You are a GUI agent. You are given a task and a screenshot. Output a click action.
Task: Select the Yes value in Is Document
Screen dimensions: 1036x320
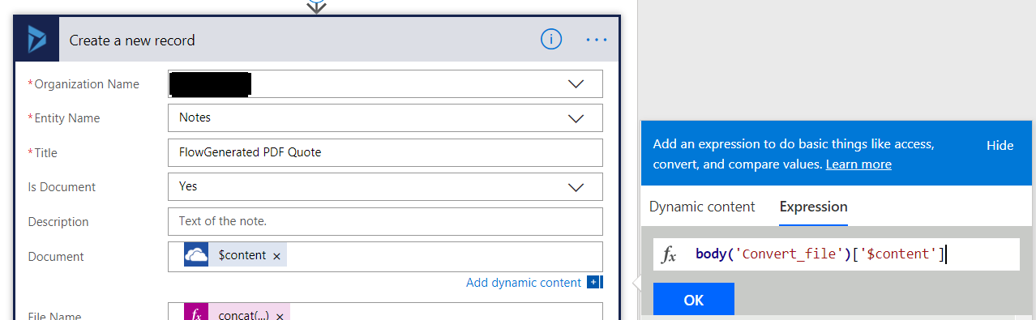click(x=188, y=186)
